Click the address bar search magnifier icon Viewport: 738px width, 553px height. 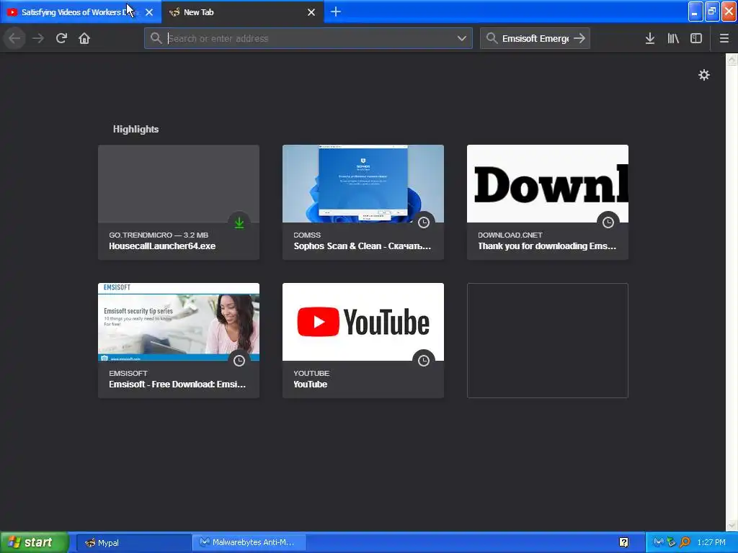pos(156,38)
